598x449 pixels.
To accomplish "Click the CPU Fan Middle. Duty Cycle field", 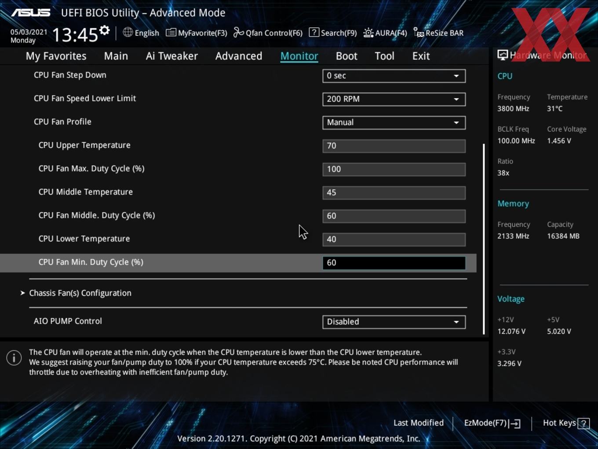I will point(394,216).
